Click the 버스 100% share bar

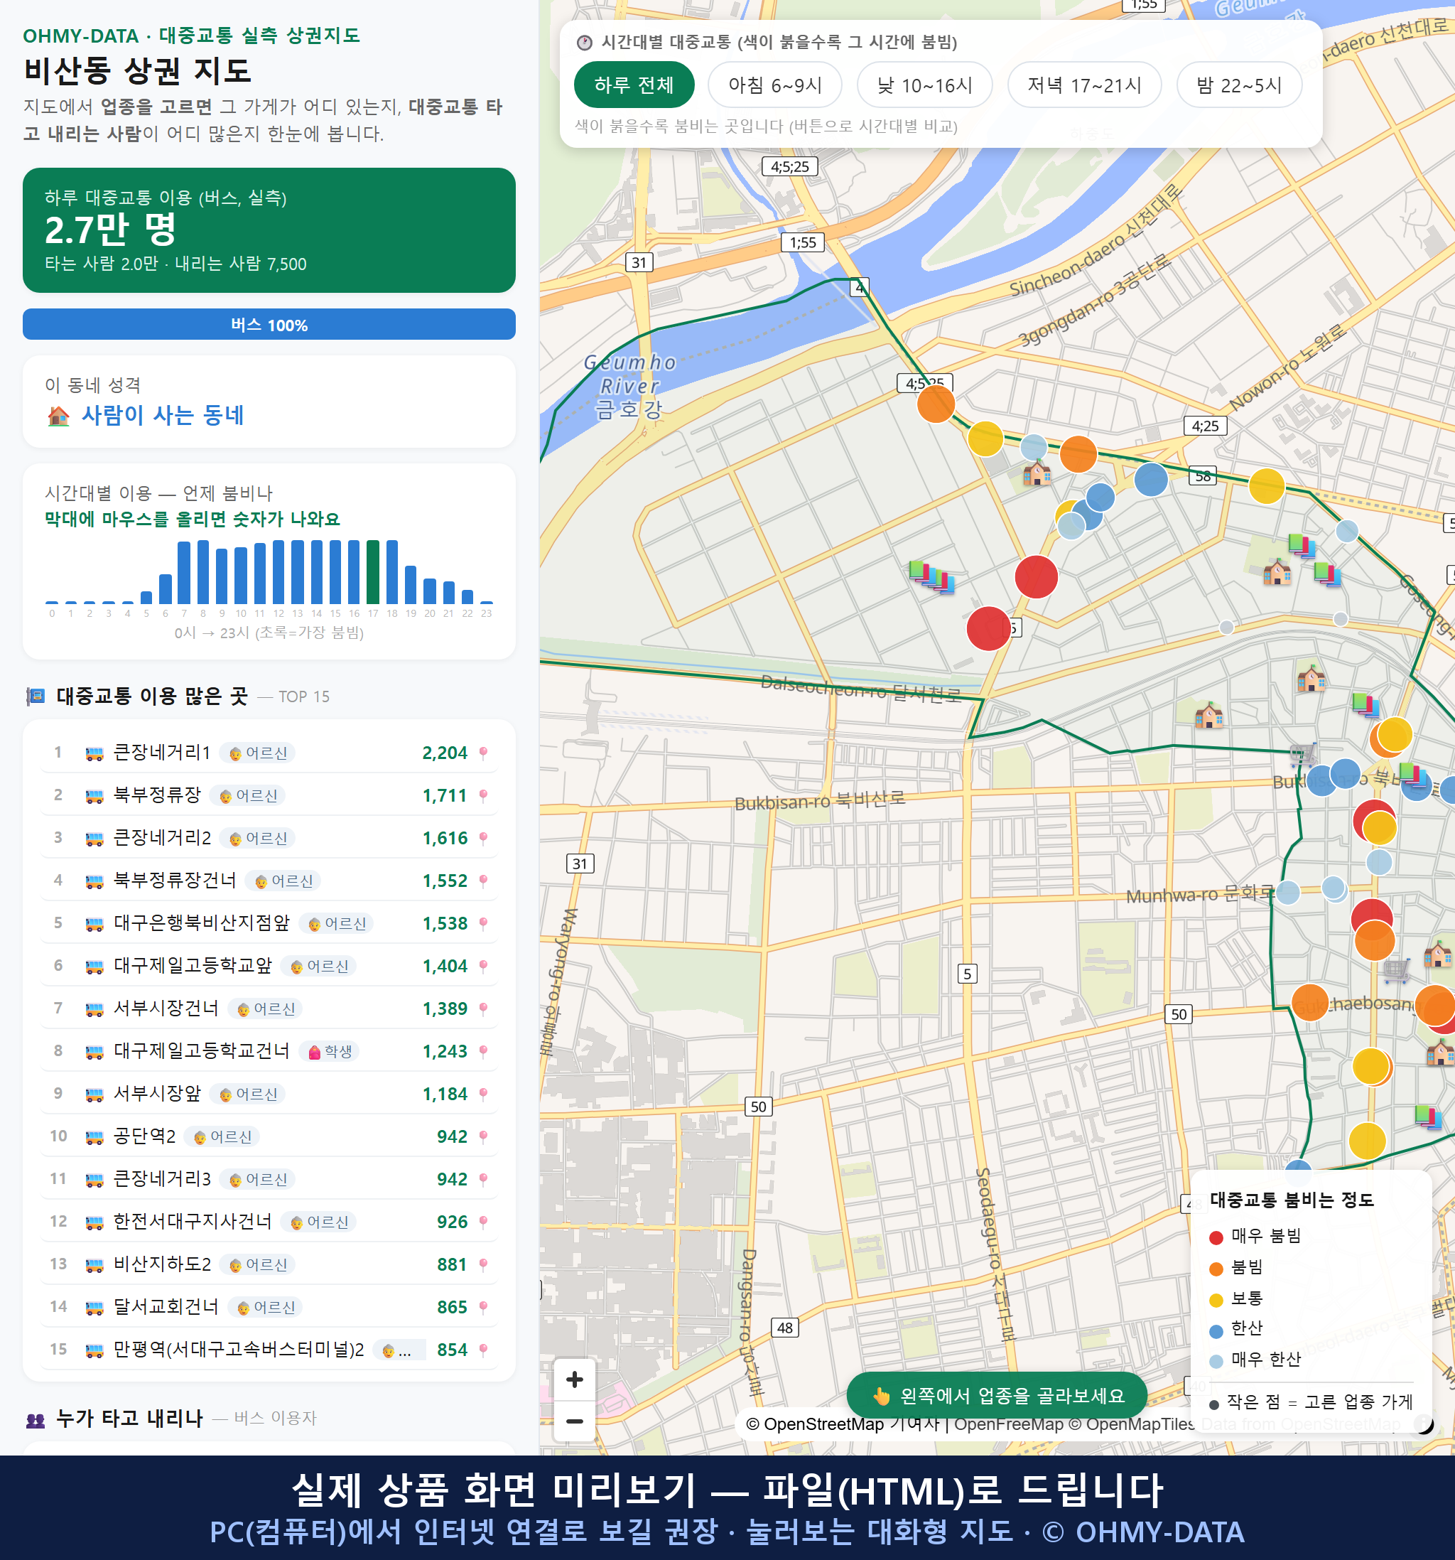[x=269, y=324]
